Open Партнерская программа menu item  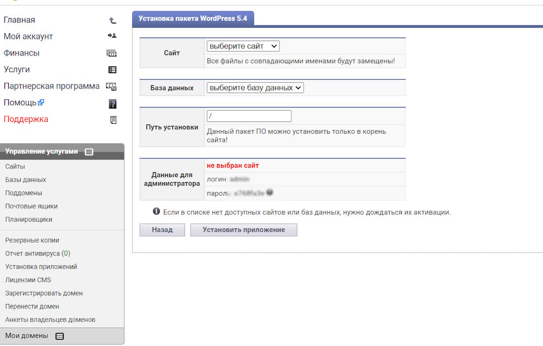(52, 86)
